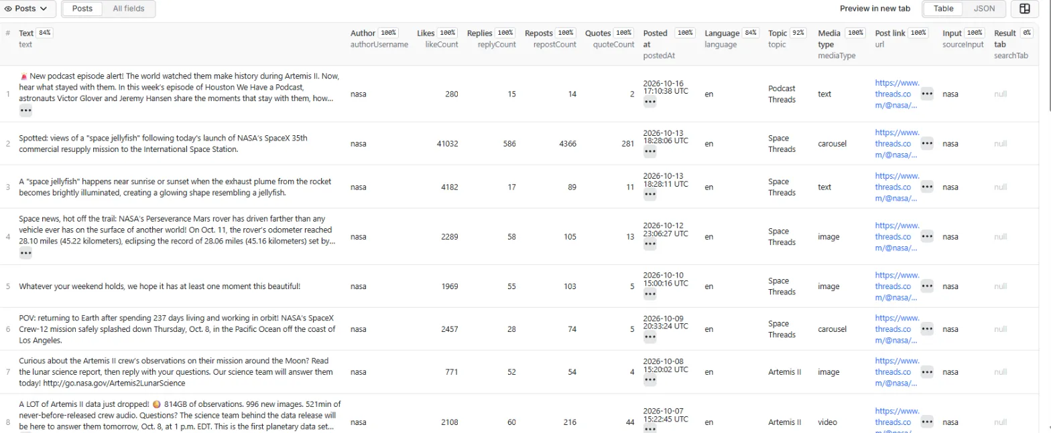1051x433 pixels.
Task: Expand the 2026-10-09 20:33:24 posted date cell
Action: click(650, 337)
